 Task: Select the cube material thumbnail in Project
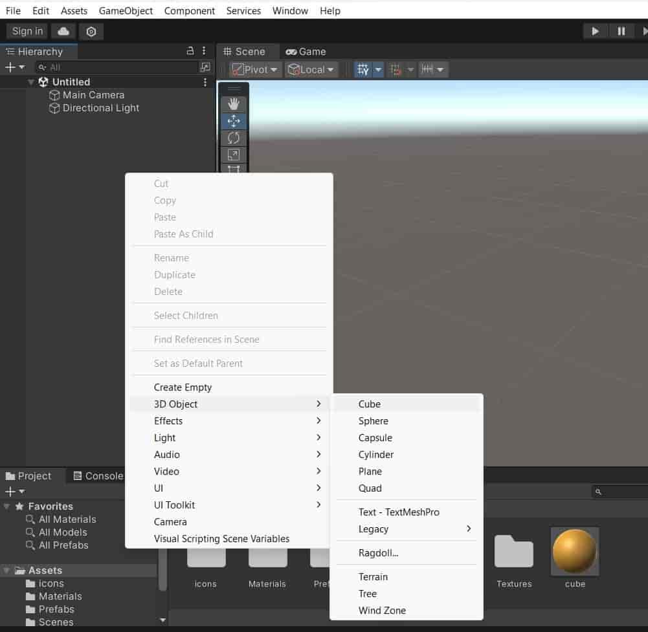(574, 551)
